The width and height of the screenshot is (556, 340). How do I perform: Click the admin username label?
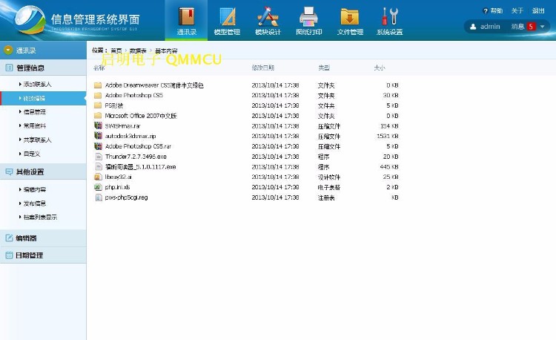(x=490, y=27)
